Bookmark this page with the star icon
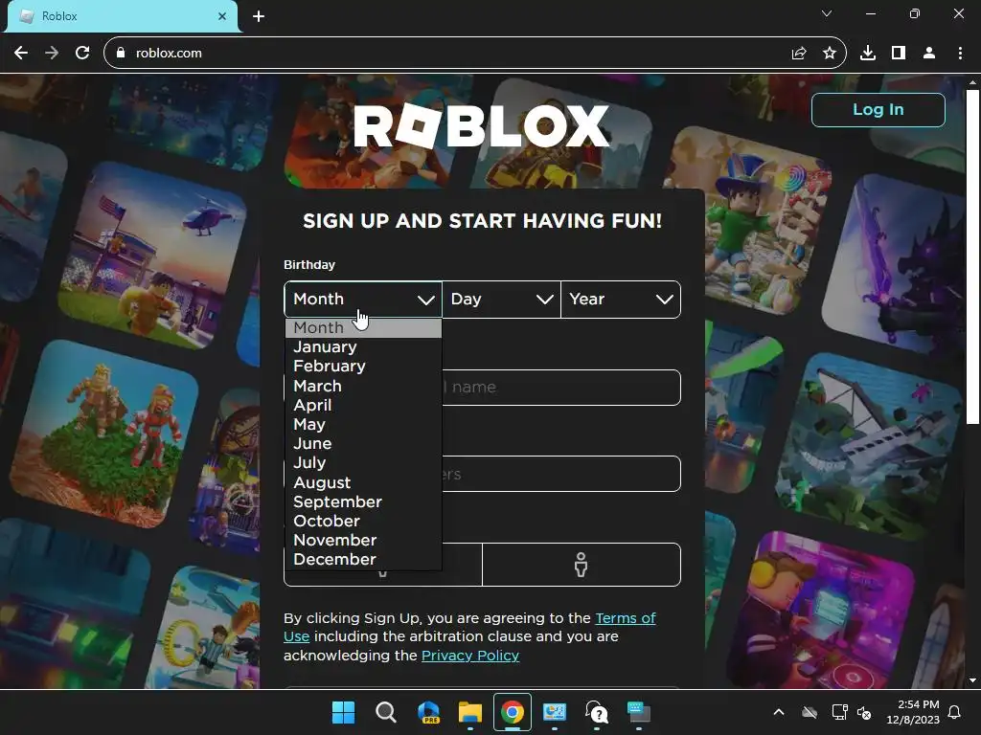Viewport: 981px width, 735px height. tap(830, 54)
